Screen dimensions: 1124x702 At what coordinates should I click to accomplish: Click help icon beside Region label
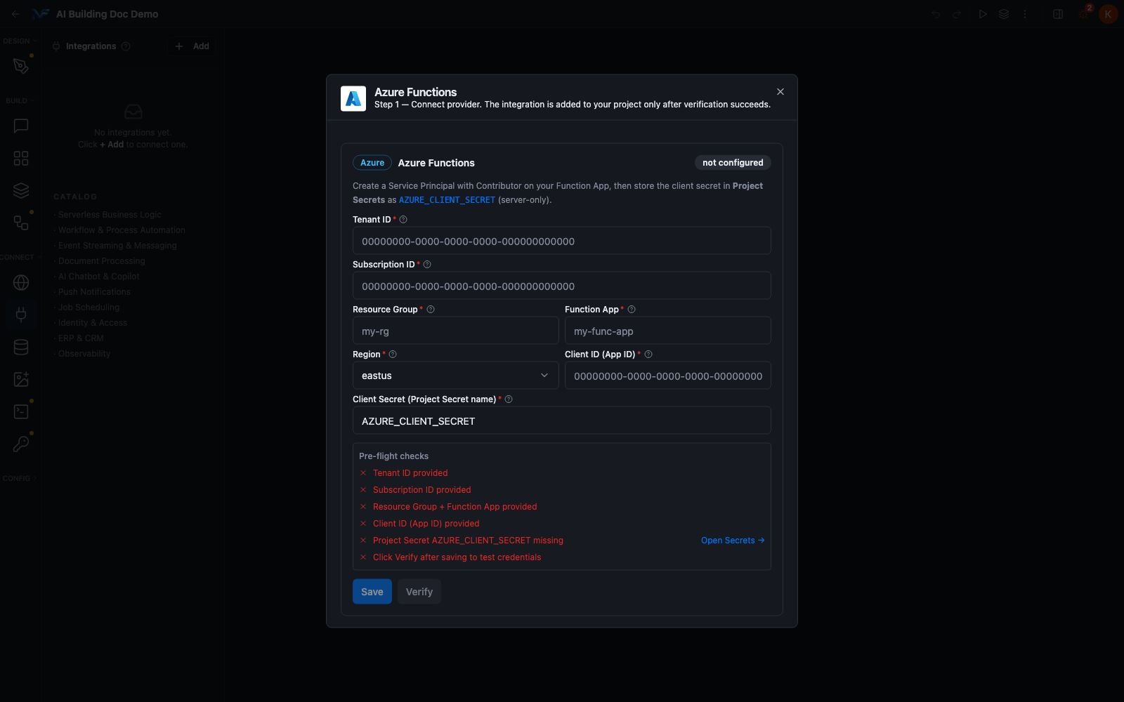pyautogui.click(x=393, y=355)
